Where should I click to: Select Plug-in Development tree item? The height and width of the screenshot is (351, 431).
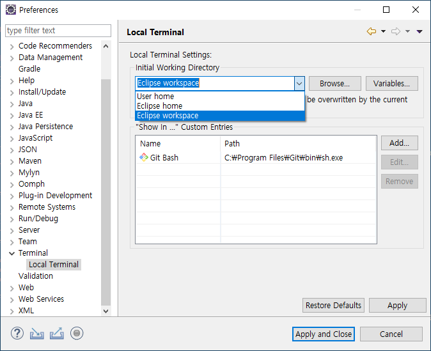tap(55, 196)
